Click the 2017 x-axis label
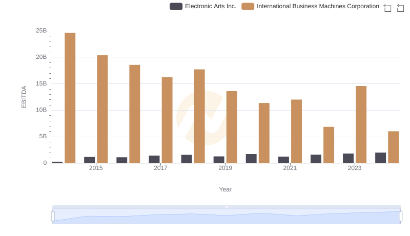Viewport: 410px width, 236px height. pyautogui.click(x=160, y=168)
